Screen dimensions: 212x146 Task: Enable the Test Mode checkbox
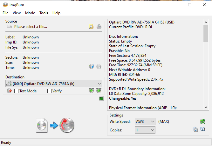click(x=16, y=91)
